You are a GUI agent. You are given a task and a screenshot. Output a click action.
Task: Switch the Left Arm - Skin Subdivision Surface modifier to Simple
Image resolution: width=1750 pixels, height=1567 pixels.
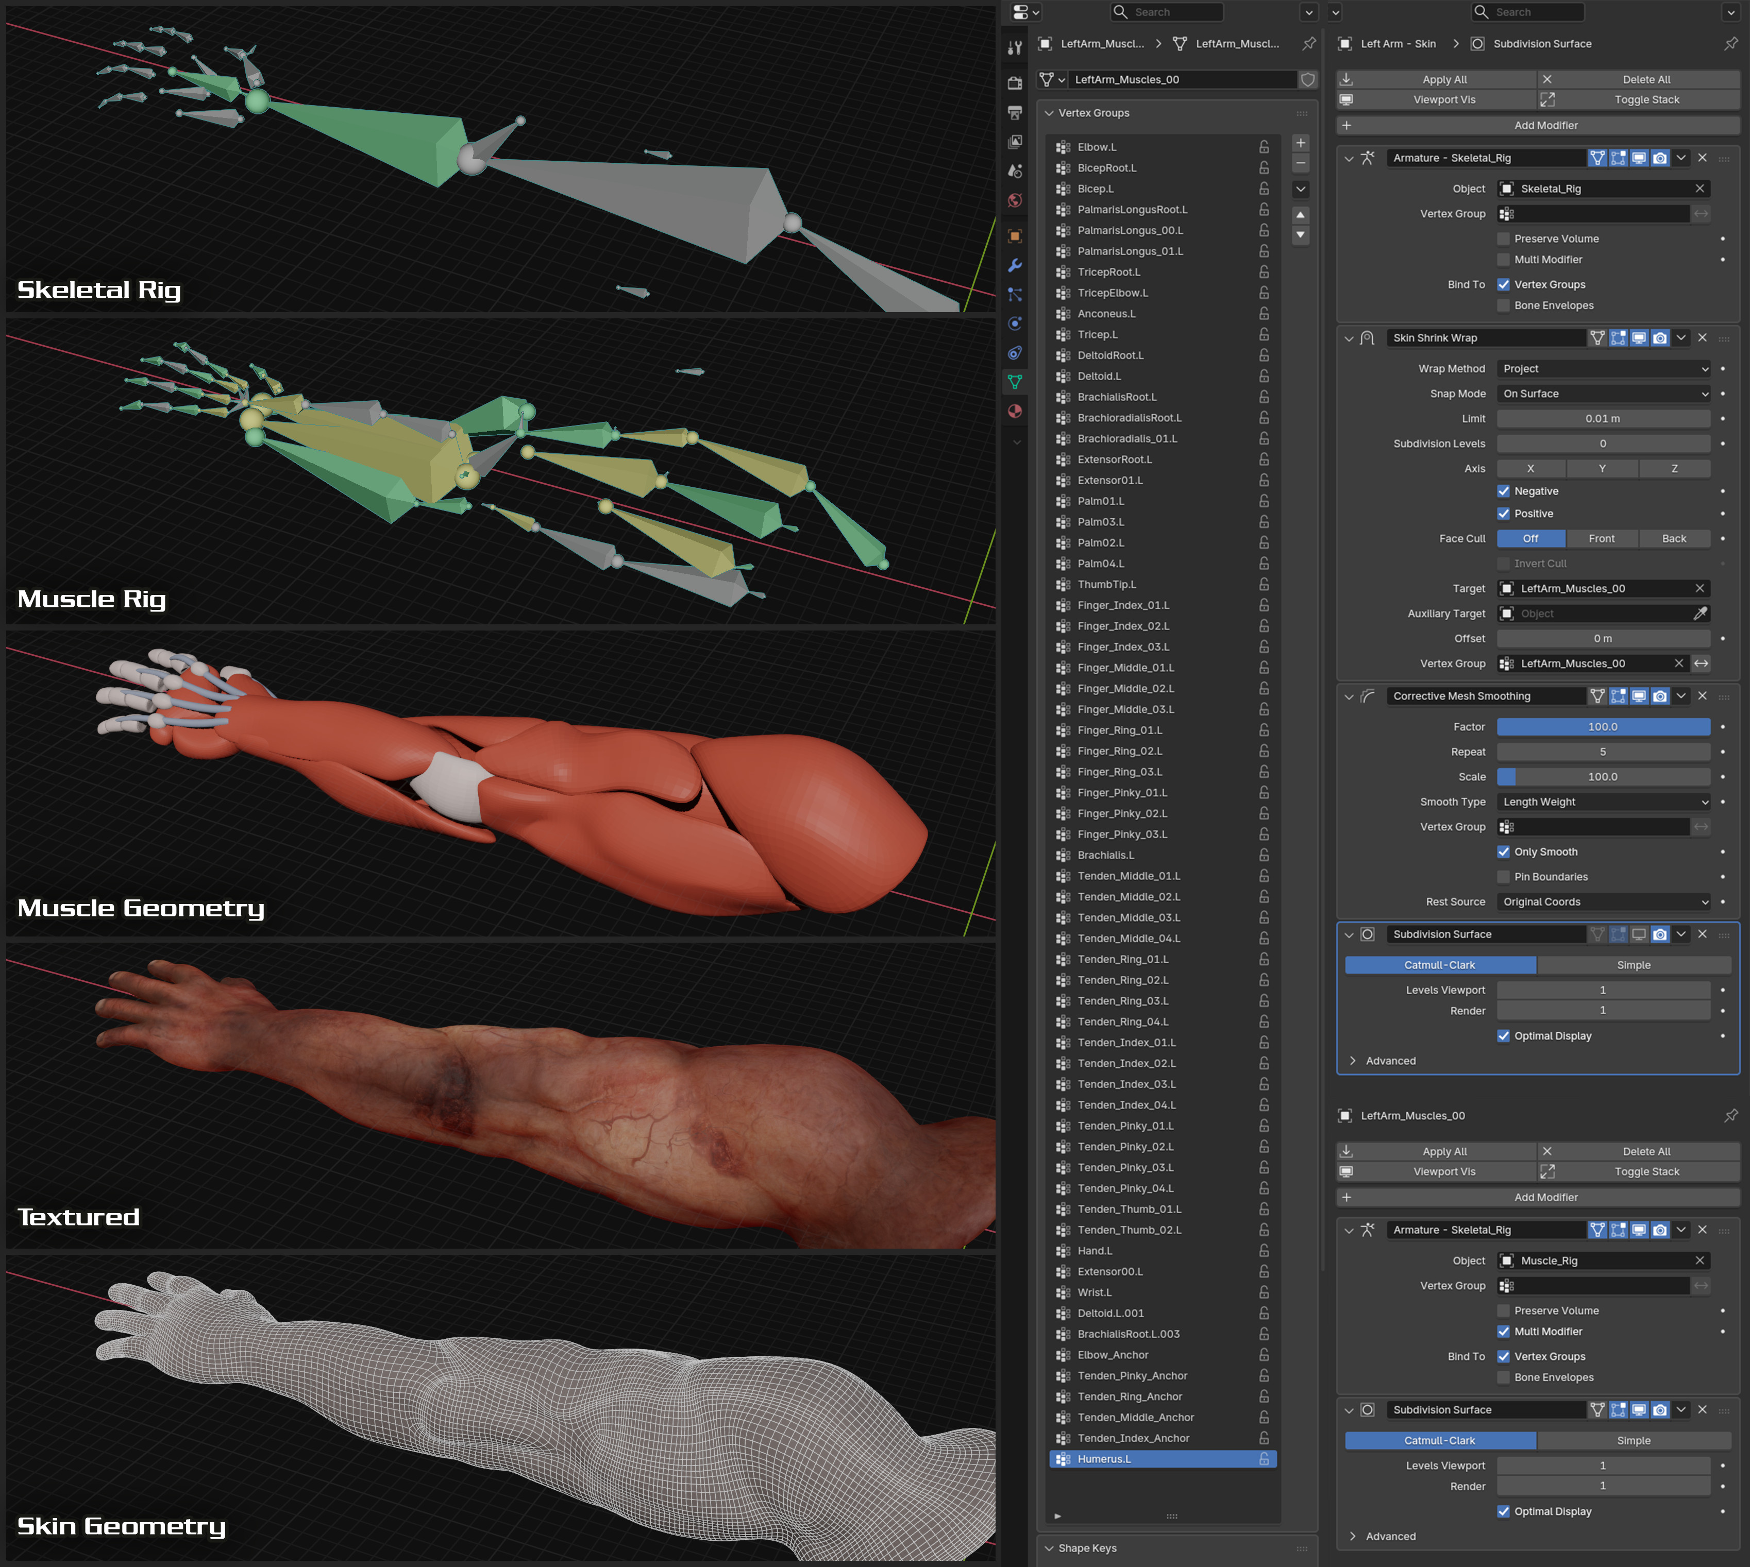click(1633, 965)
